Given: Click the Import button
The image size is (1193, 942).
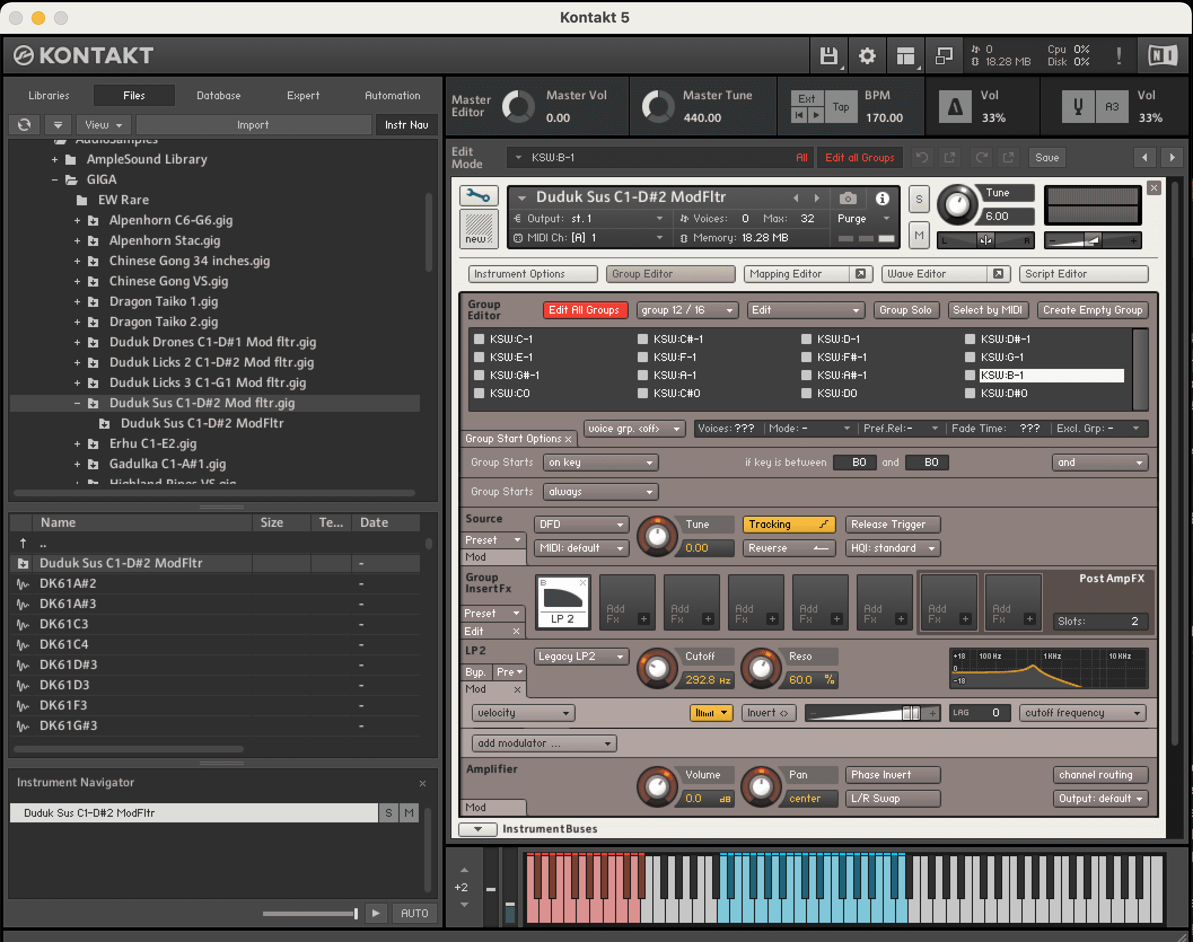Looking at the screenshot, I should click(x=253, y=125).
